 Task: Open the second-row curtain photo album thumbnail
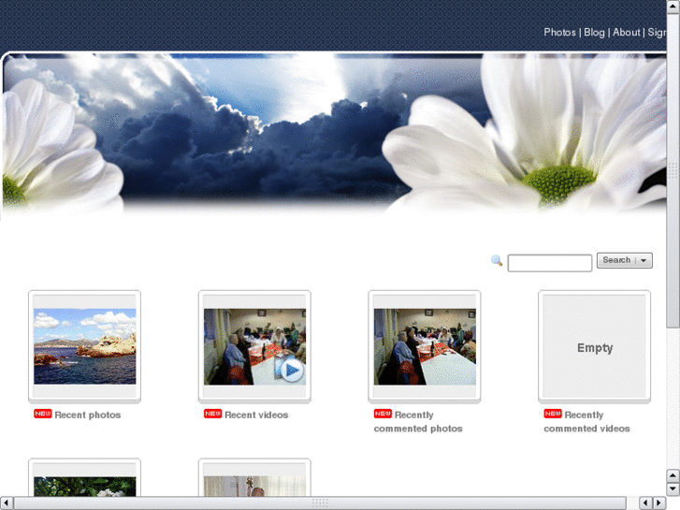[254, 477]
